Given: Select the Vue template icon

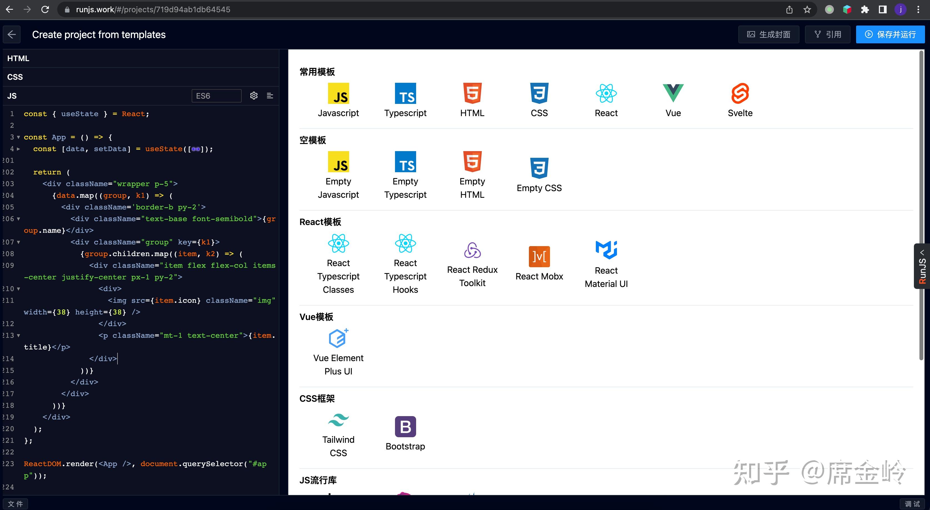Looking at the screenshot, I should (x=673, y=93).
